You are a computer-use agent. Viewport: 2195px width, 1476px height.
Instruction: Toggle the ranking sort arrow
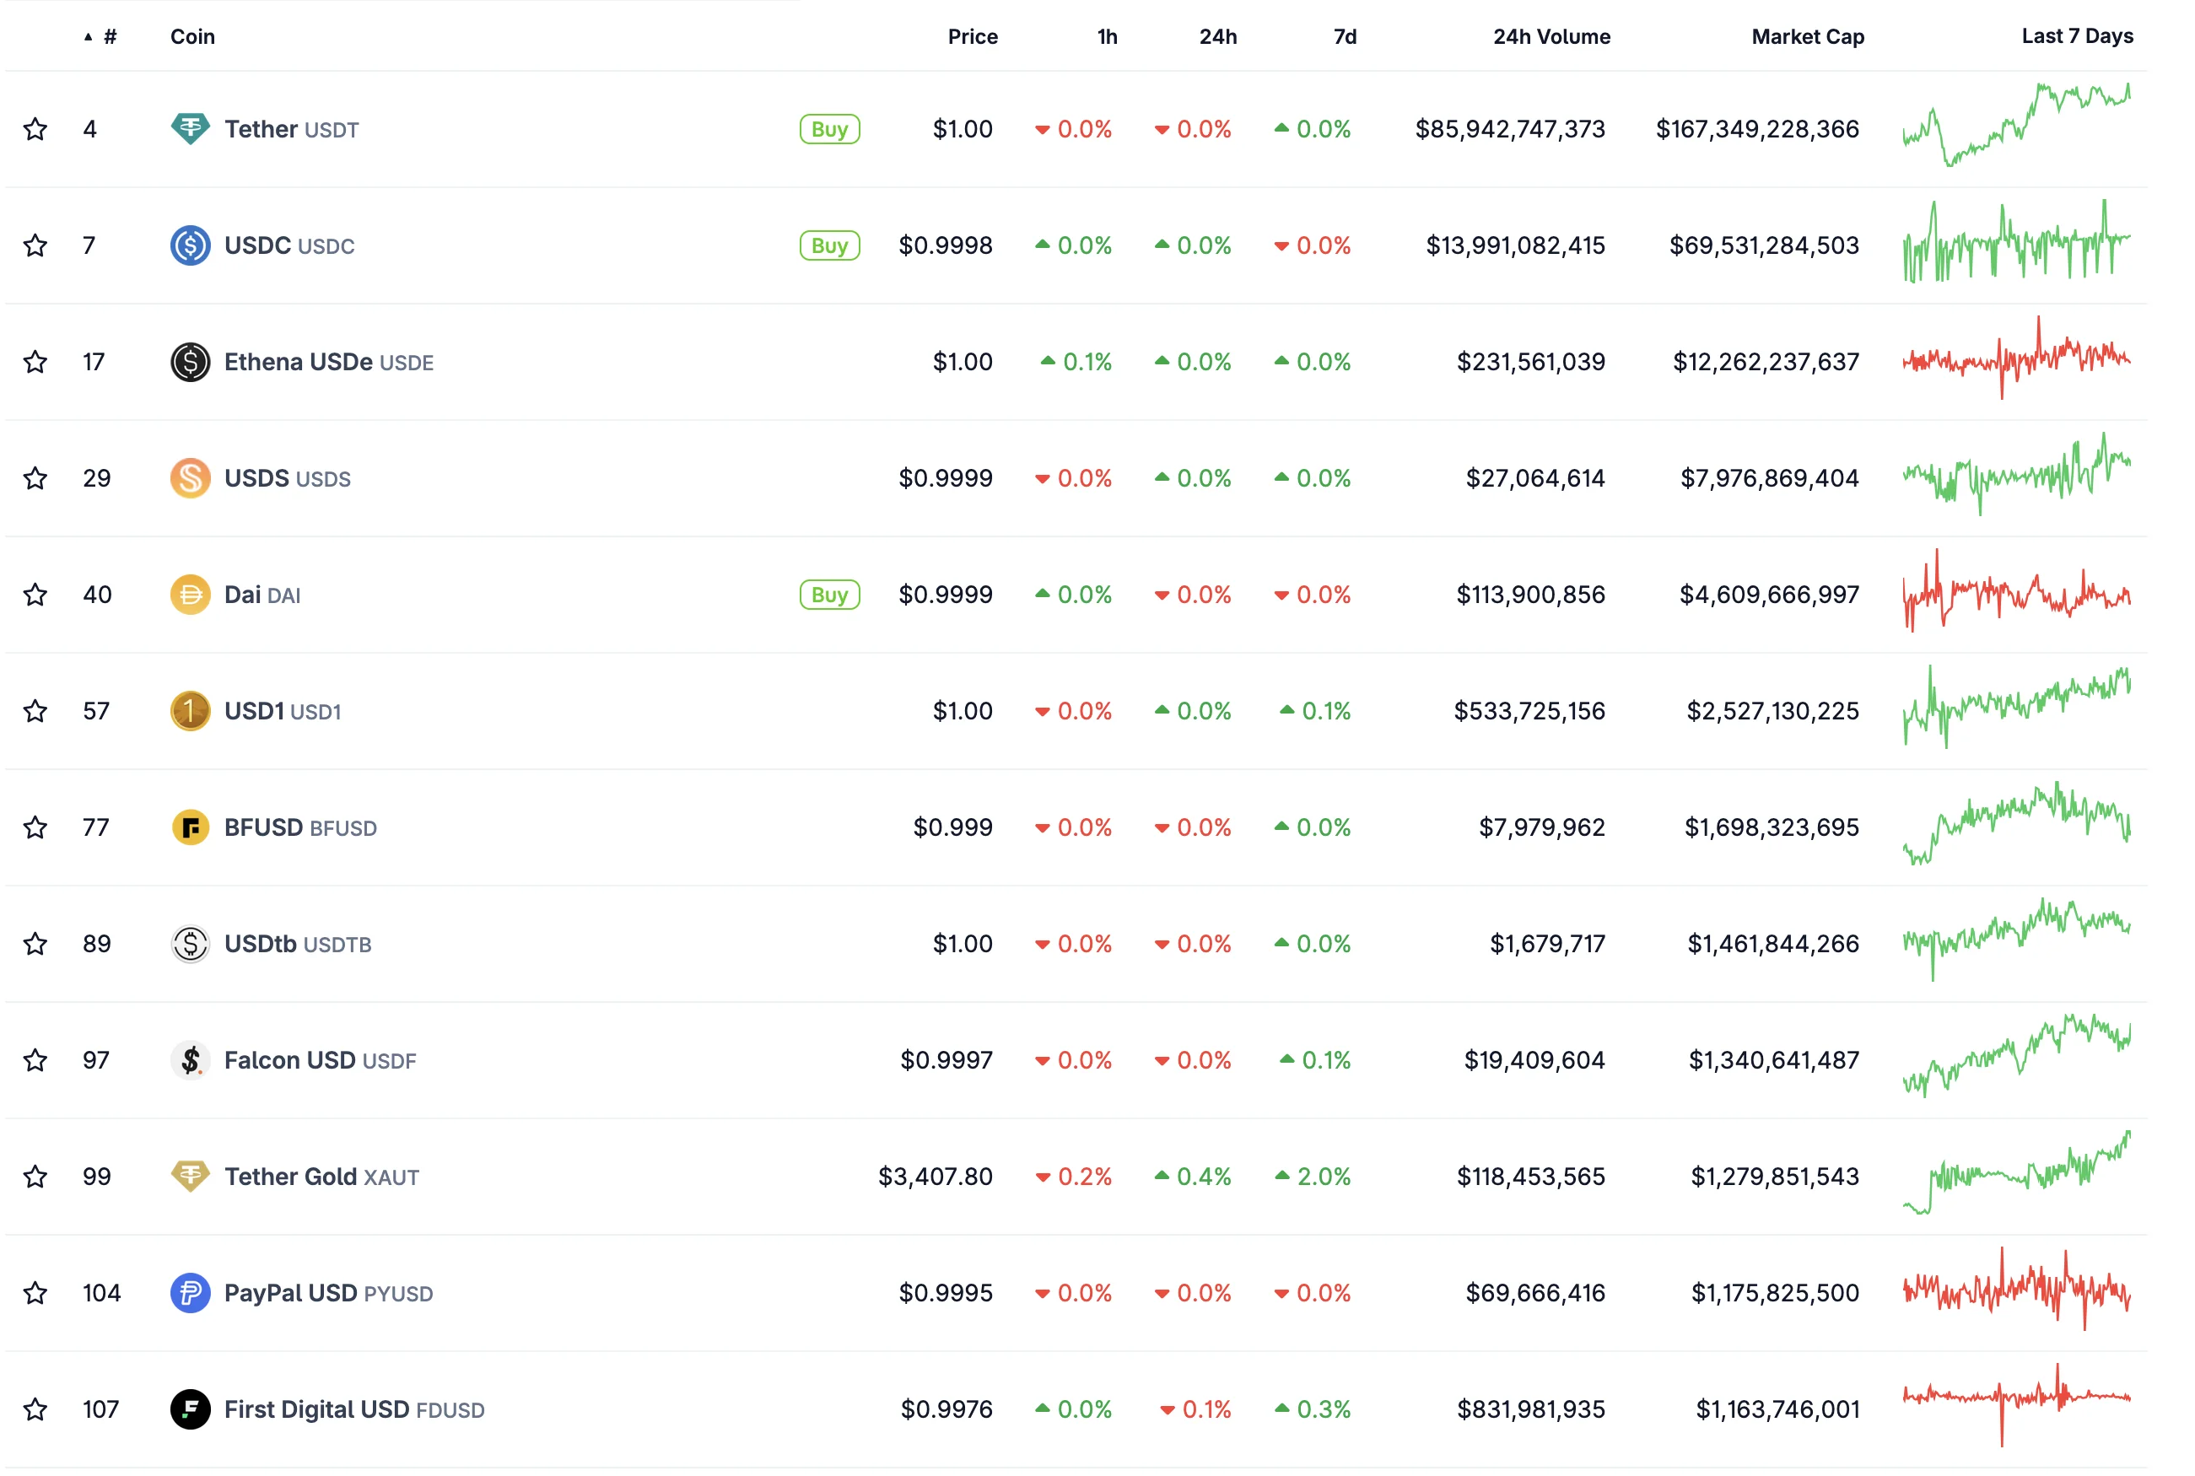pos(88,35)
